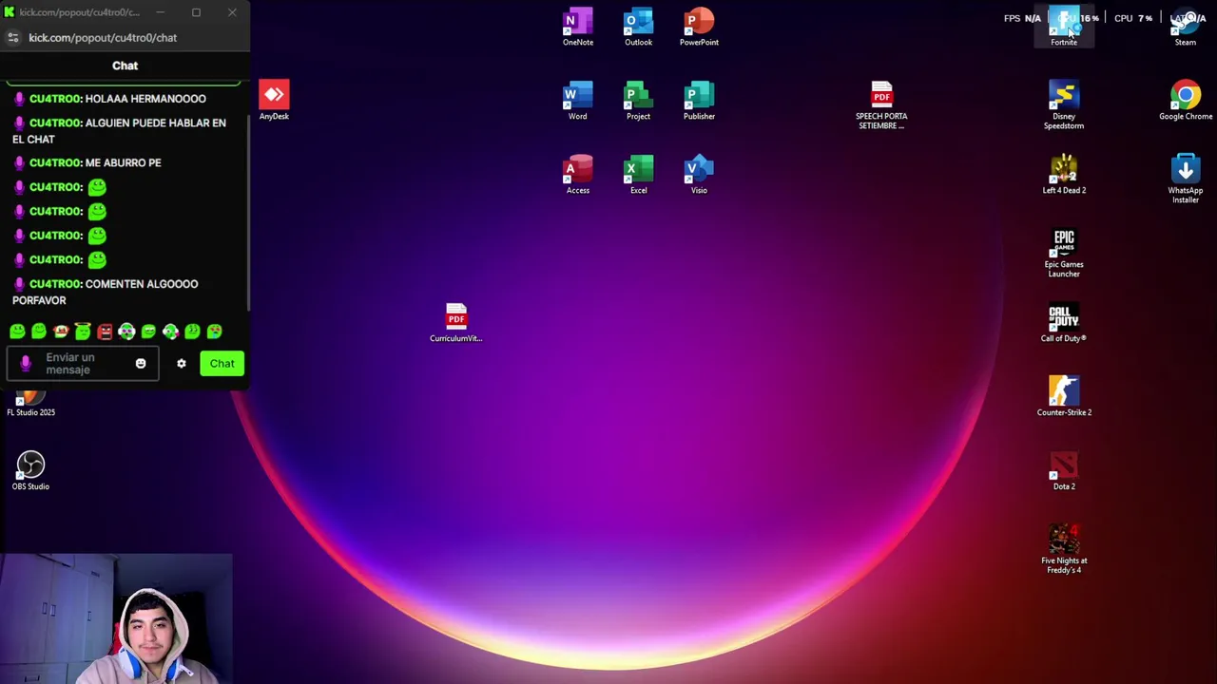Viewport: 1217px width, 684px height.
Task: Select the Excel desktop icon
Action: point(638,175)
